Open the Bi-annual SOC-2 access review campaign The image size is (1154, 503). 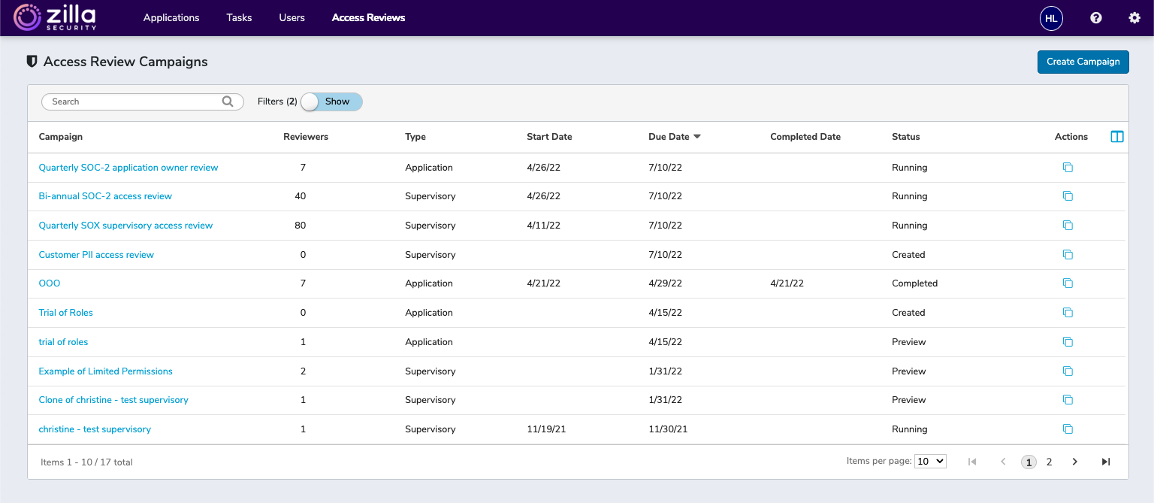(105, 195)
